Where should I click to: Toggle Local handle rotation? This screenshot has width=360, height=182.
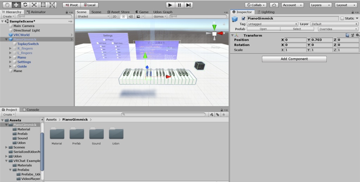point(90,5)
